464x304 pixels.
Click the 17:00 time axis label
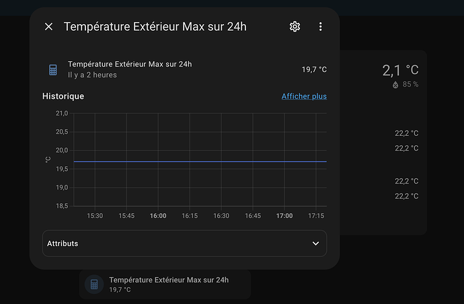pos(284,216)
